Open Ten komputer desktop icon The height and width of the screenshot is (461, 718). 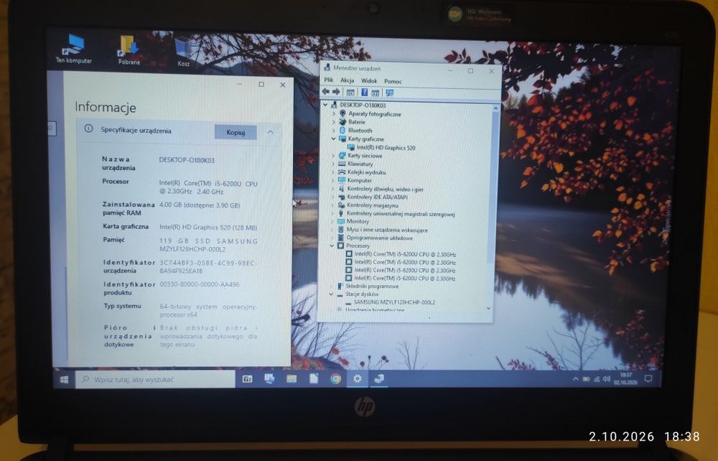click(x=74, y=49)
